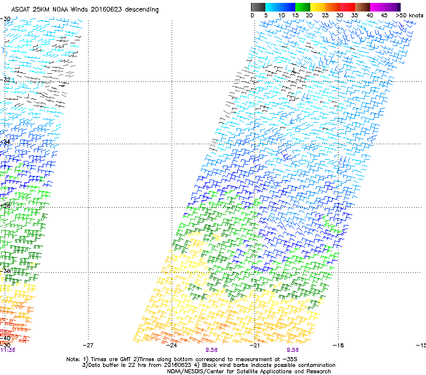Click the gray 0-5 knots color swatch

pos(258,7)
